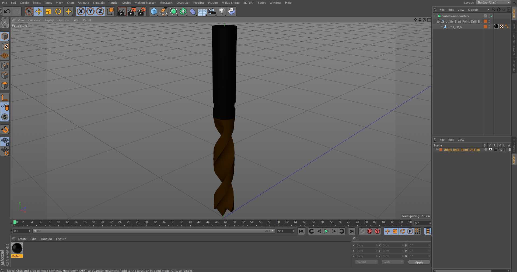Open the World coordinate dropdown
Image resolution: width=517 pixels, height=272 pixels.
click(x=366, y=262)
